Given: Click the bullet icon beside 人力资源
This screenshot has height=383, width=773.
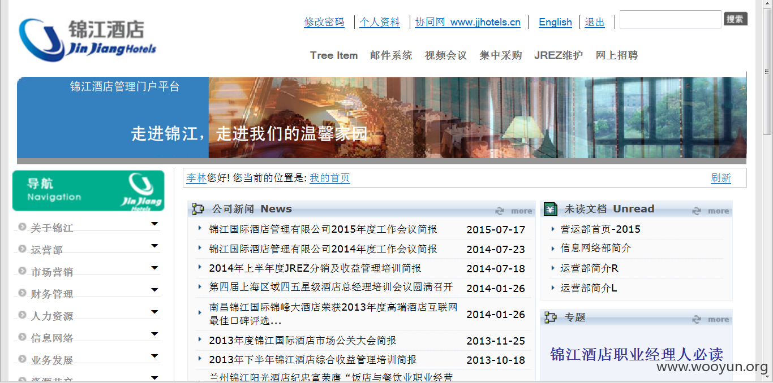Looking at the screenshot, I should tap(22, 315).
